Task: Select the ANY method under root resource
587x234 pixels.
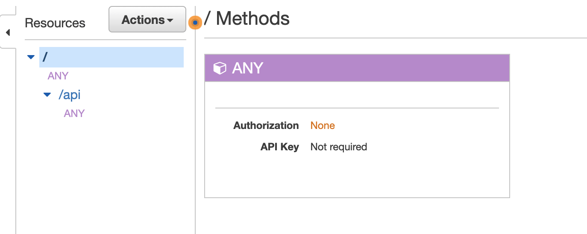Action: [x=58, y=76]
